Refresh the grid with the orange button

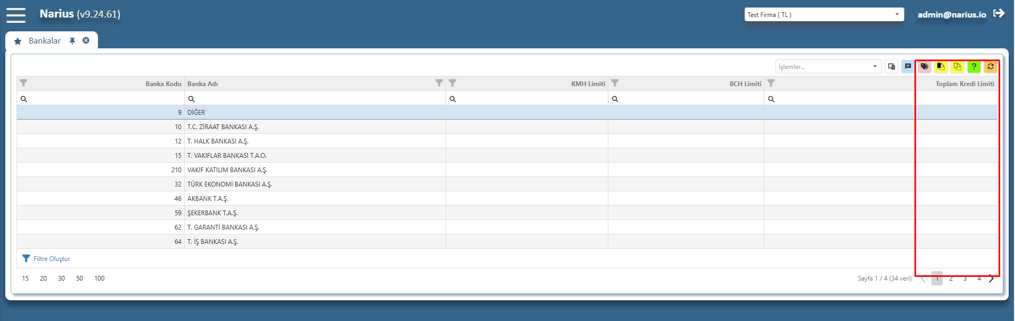pyautogui.click(x=991, y=66)
